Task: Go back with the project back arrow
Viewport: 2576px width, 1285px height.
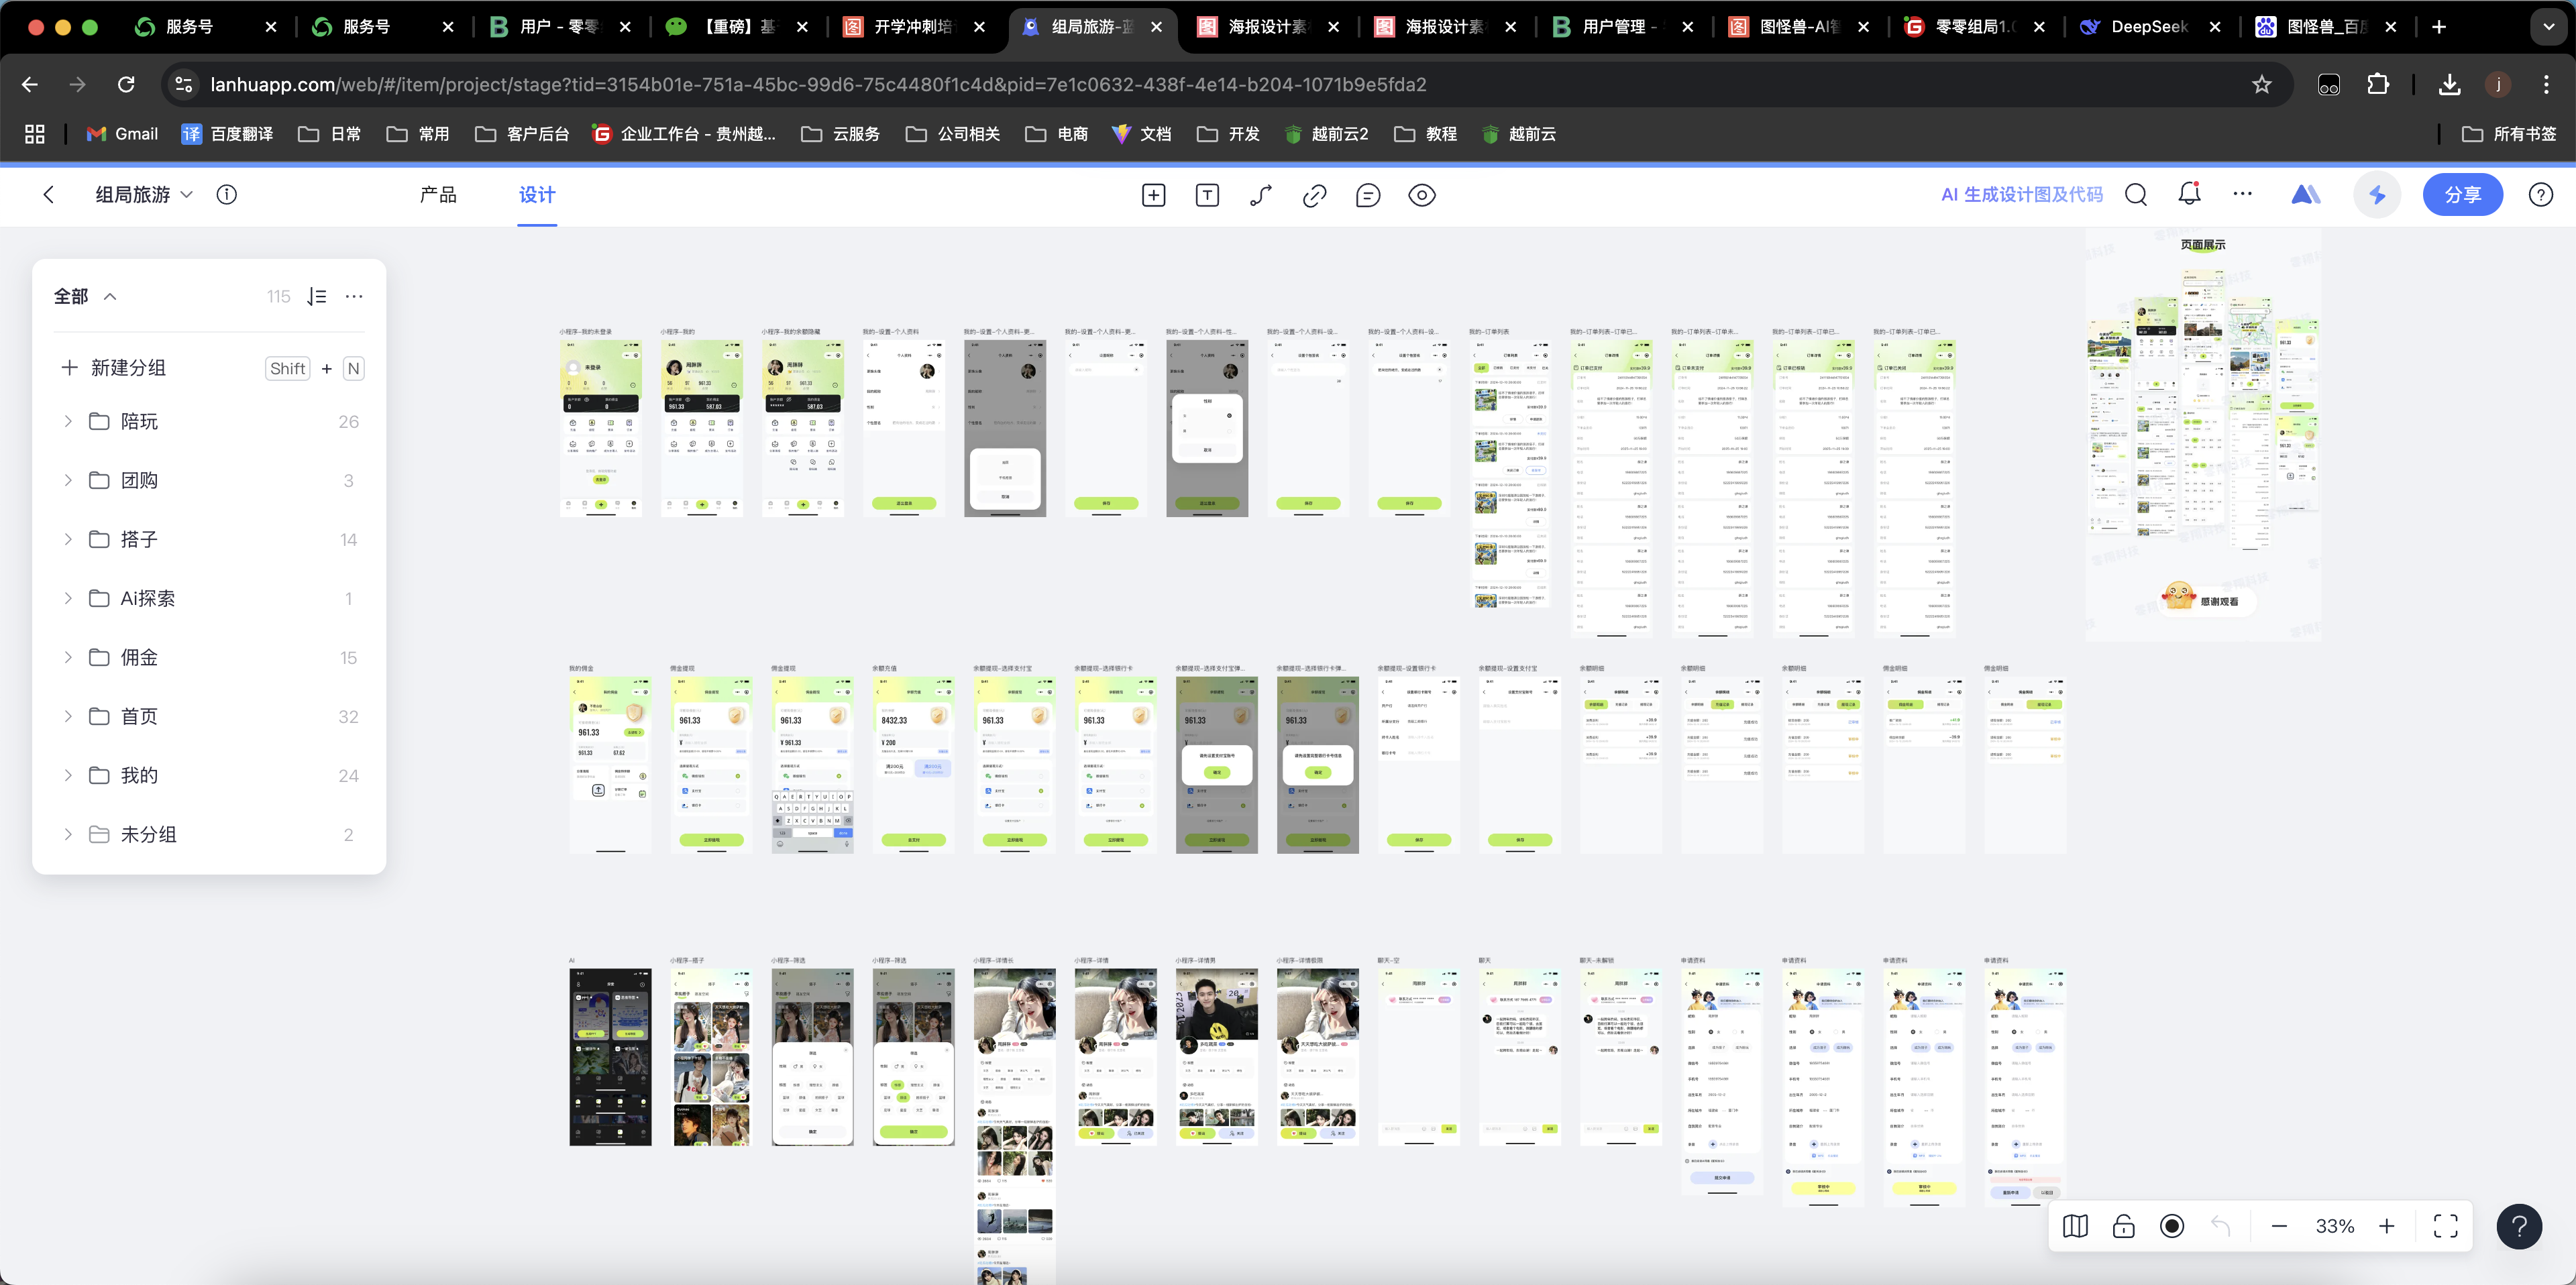Action: [x=48, y=195]
